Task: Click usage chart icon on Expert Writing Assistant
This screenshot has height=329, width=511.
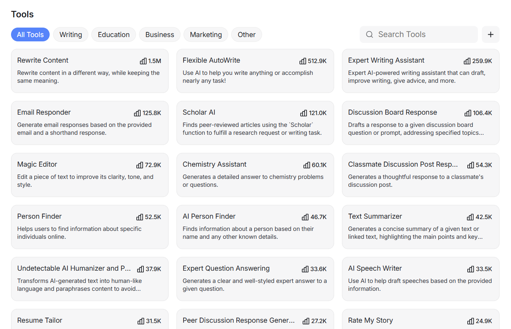Action: click(x=467, y=61)
